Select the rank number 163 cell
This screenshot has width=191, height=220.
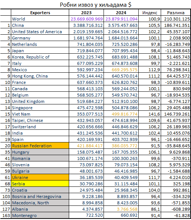click(6, 216)
